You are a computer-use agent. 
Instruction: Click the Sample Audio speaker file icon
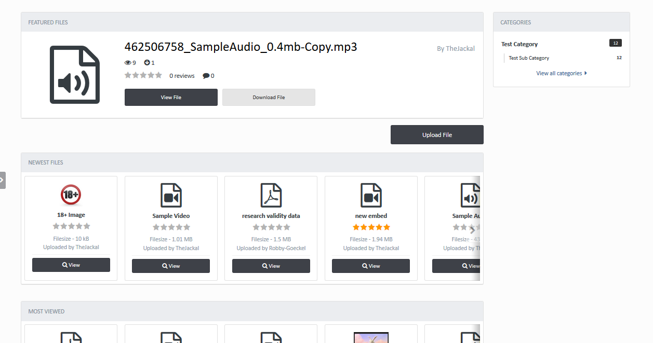[470, 196]
